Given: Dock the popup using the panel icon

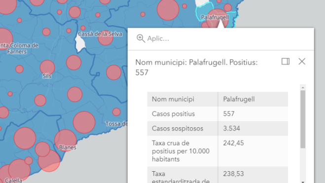Looking at the screenshot, I should (286, 62).
